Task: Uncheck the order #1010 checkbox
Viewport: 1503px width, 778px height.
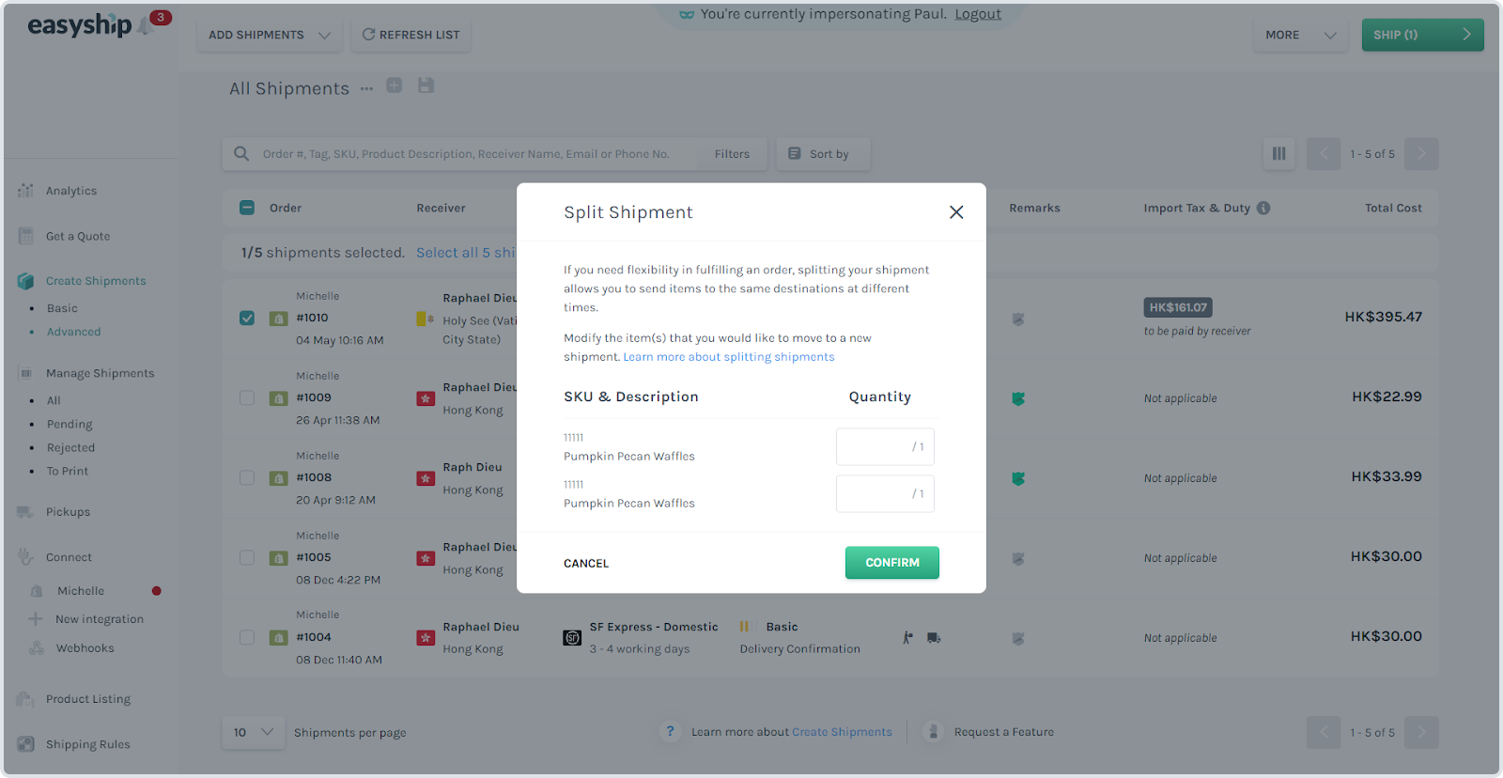Action: [247, 318]
